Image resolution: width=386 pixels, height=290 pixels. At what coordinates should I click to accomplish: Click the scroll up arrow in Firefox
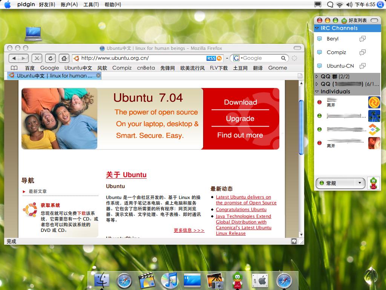[301, 83]
